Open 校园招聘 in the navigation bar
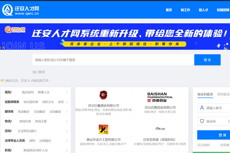This screenshot has width=230, height=153. point(223,10)
